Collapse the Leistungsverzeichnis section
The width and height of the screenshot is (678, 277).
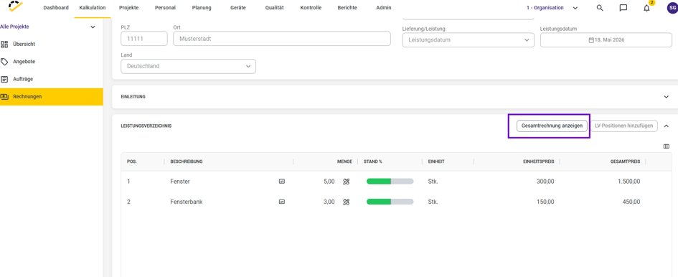coord(667,126)
